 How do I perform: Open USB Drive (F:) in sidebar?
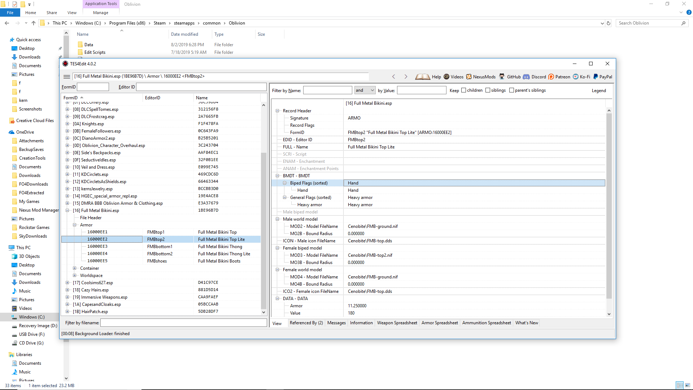point(32,334)
